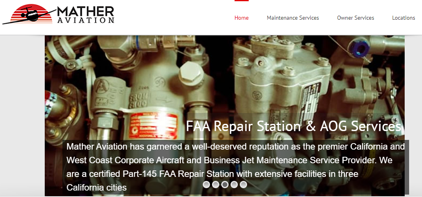The image size is (422, 197).
Task: Click the silver data plate on the engine pump
Action: coord(310,98)
